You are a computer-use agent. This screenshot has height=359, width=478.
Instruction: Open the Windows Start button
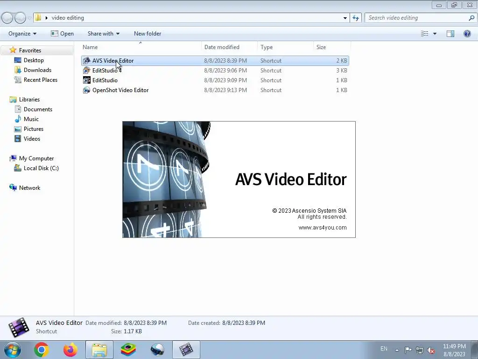point(13,350)
